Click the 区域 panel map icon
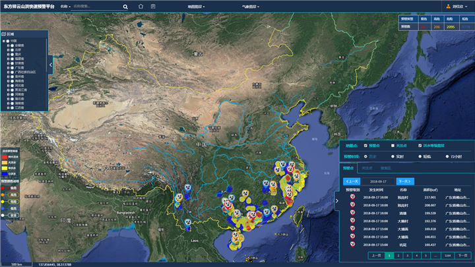The height and width of the screenshot is (267, 475). click(4, 34)
